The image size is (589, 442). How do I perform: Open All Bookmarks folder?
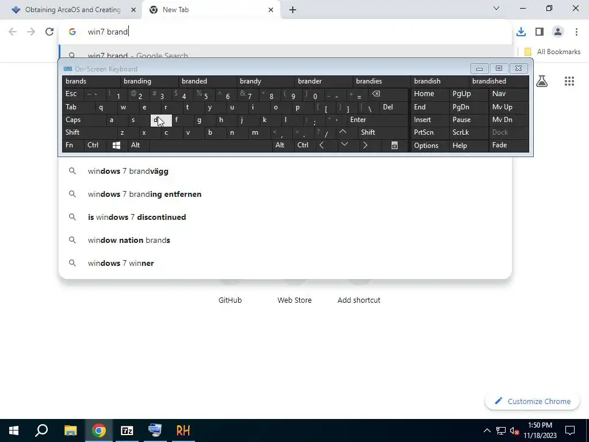[552, 51]
